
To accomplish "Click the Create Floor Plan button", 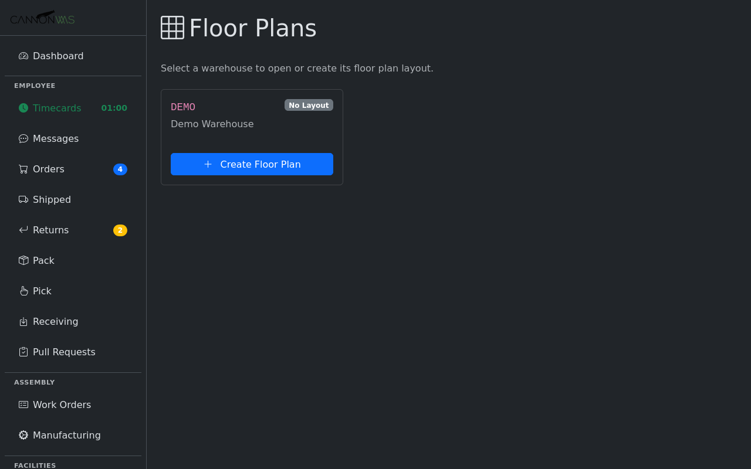I will click(252, 164).
